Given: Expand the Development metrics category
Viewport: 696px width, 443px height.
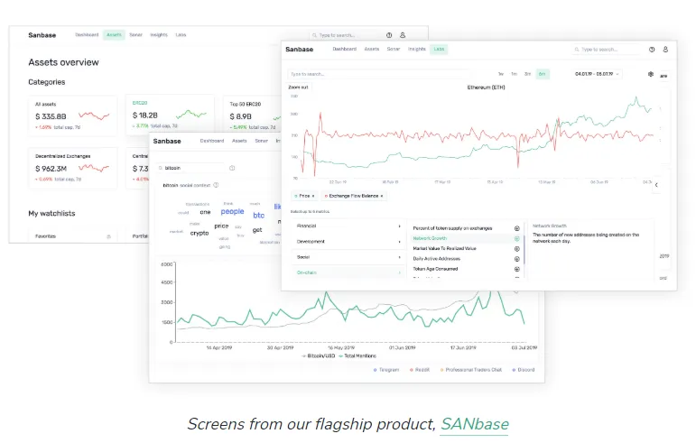Looking at the screenshot, I should [348, 242].
